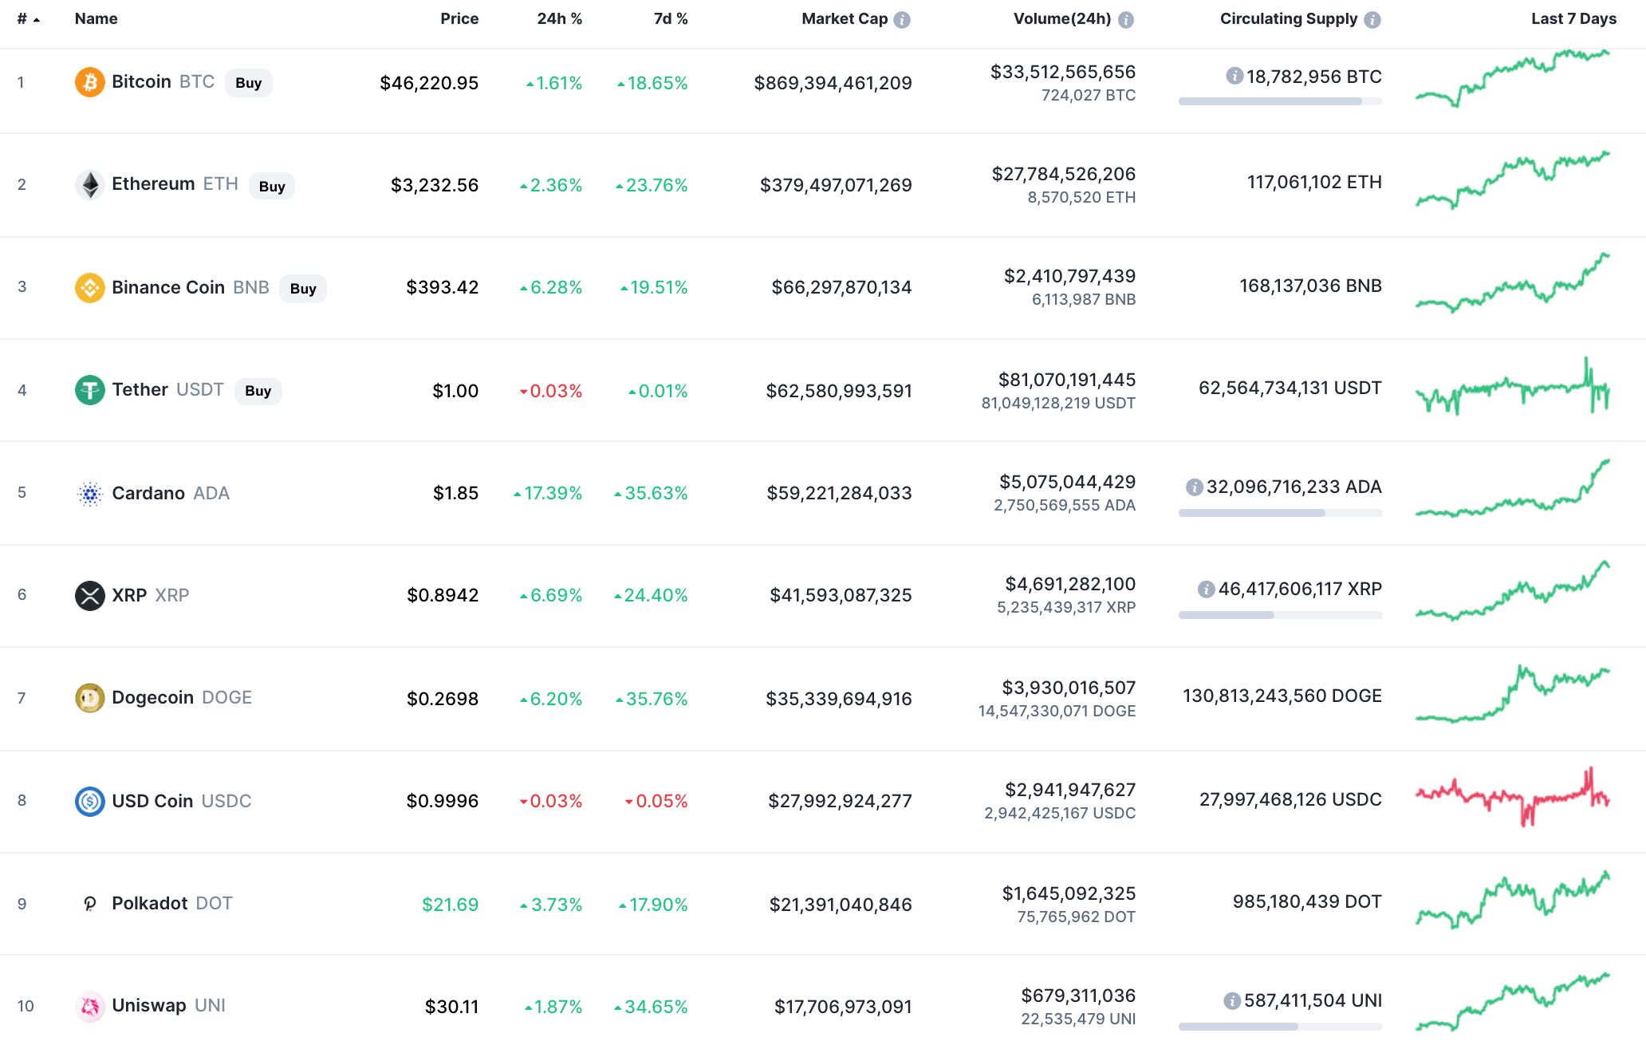Click the Circulating Supply header info icon

pos(1372,20)
